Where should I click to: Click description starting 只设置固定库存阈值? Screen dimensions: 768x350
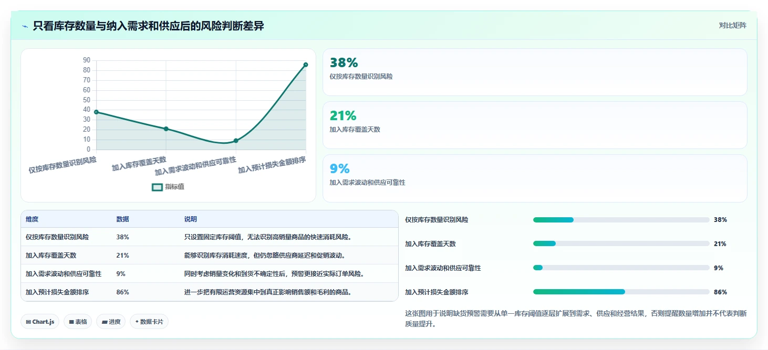pos(267,237)
